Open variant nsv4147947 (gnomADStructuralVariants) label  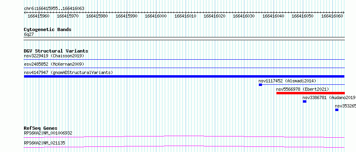pos(68,72)
